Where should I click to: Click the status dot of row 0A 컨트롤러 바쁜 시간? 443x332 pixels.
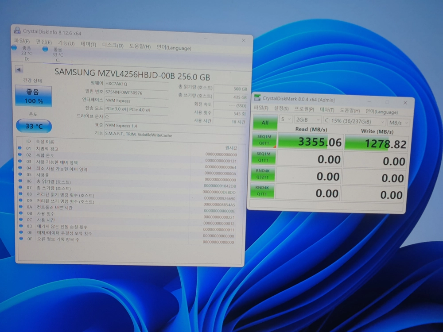click(21, 207)
